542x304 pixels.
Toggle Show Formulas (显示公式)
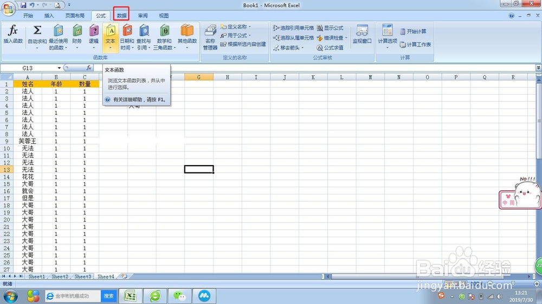330,28
